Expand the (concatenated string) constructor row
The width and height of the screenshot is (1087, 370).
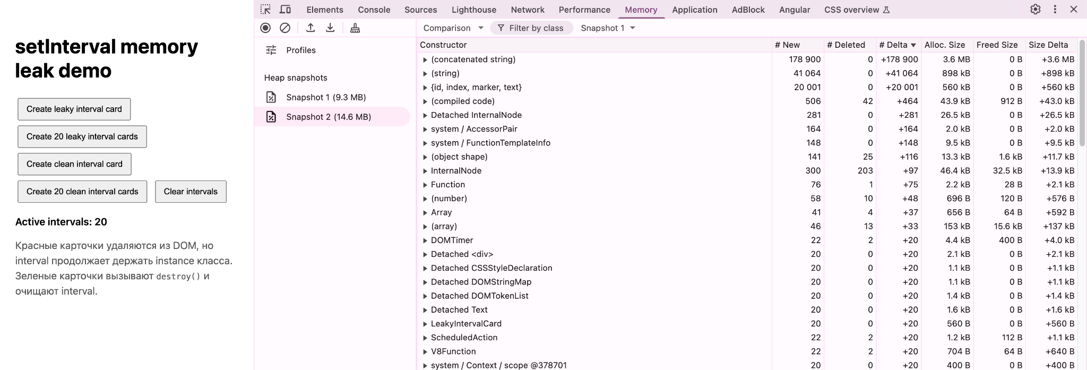425,59
